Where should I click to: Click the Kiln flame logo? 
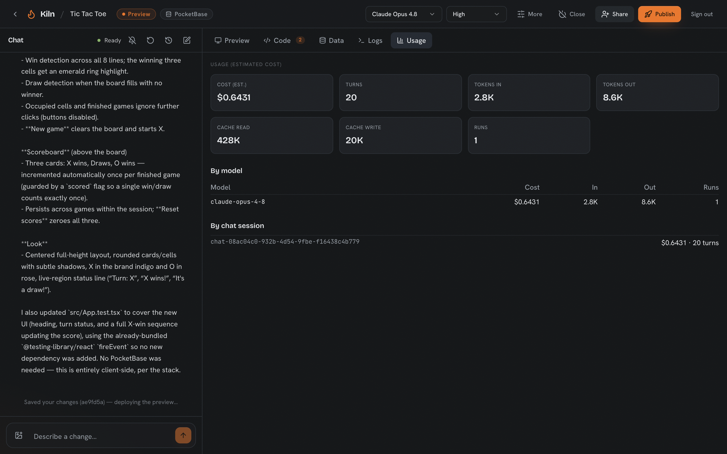tap(31, 14)
